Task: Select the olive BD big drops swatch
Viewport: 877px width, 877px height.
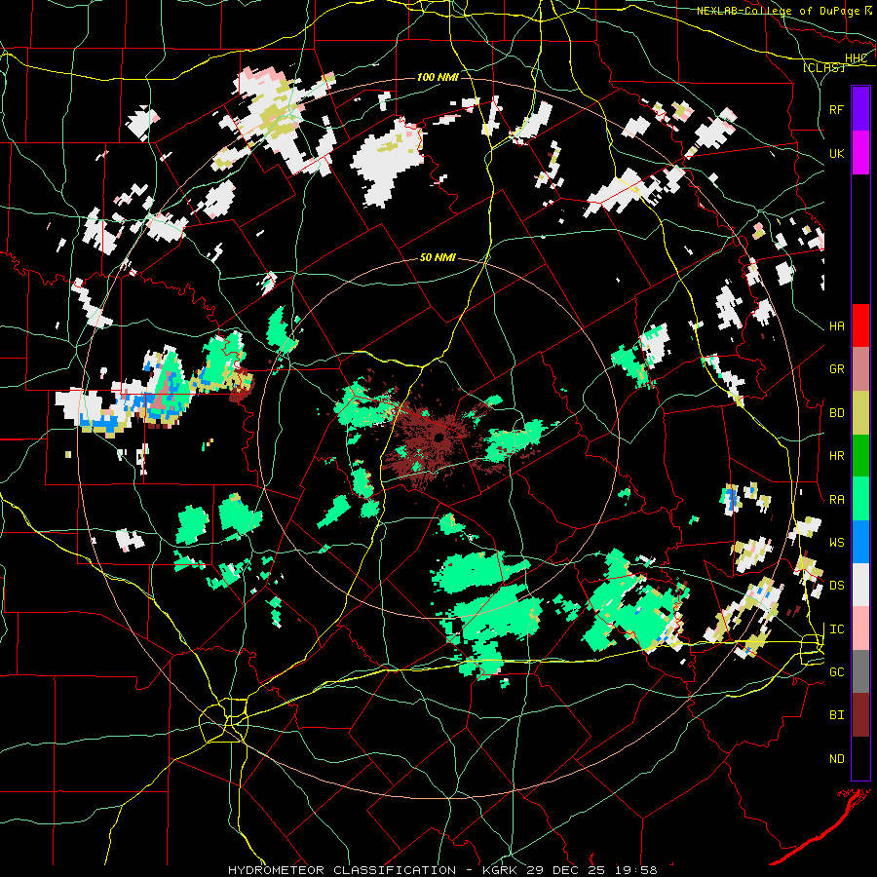Action: tap(860, 413)
